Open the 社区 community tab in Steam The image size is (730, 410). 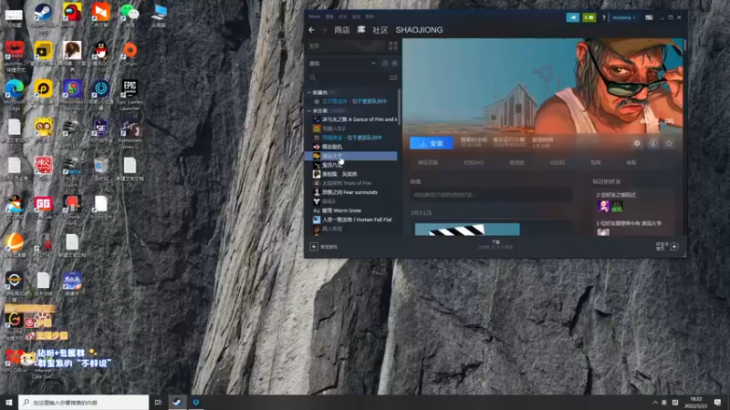coord(380,30)
